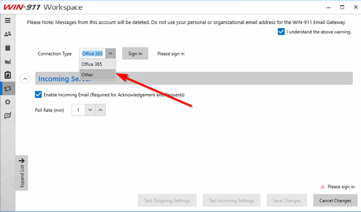The width and height of the screenshot is (361, 212).
Task: Collapse the Incoming Server section
Action: point(25,79)
